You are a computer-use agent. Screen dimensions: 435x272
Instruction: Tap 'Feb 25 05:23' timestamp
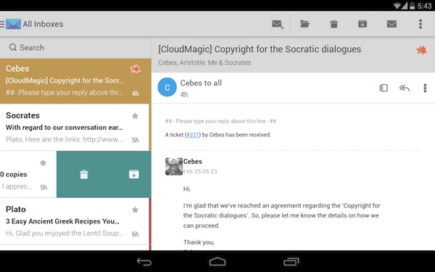click(x=200, y=171)
